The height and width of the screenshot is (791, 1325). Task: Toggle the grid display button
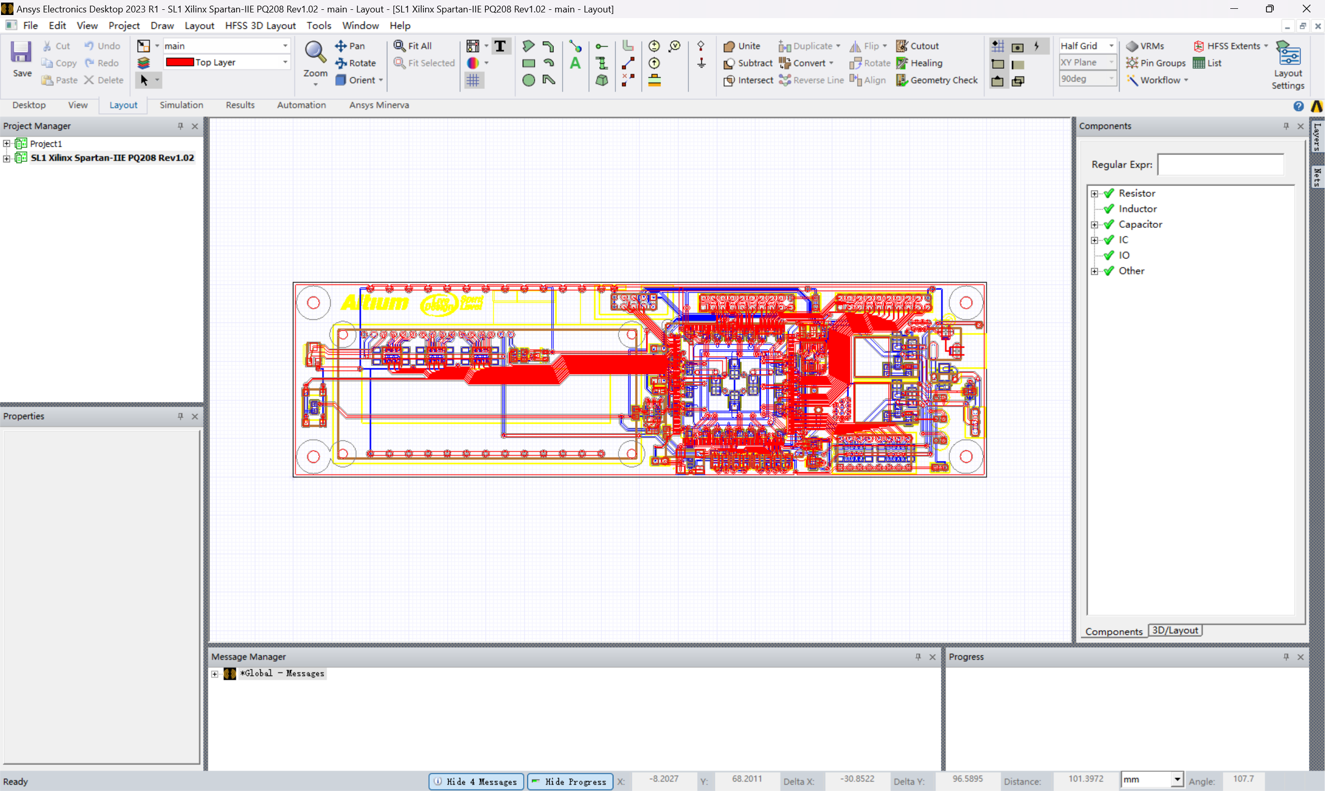[x=473, y=81]
